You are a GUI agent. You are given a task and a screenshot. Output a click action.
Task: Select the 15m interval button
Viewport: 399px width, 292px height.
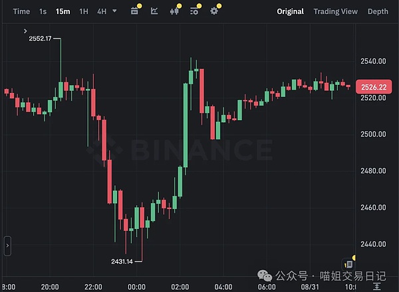click(63, 11)
